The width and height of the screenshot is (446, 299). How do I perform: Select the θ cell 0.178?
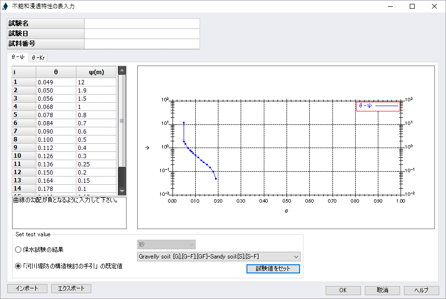coord(56,189)
